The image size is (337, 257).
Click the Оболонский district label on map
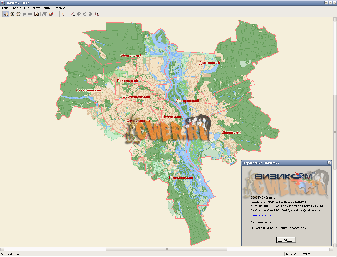pyautogui.click(x=131, y=56)
